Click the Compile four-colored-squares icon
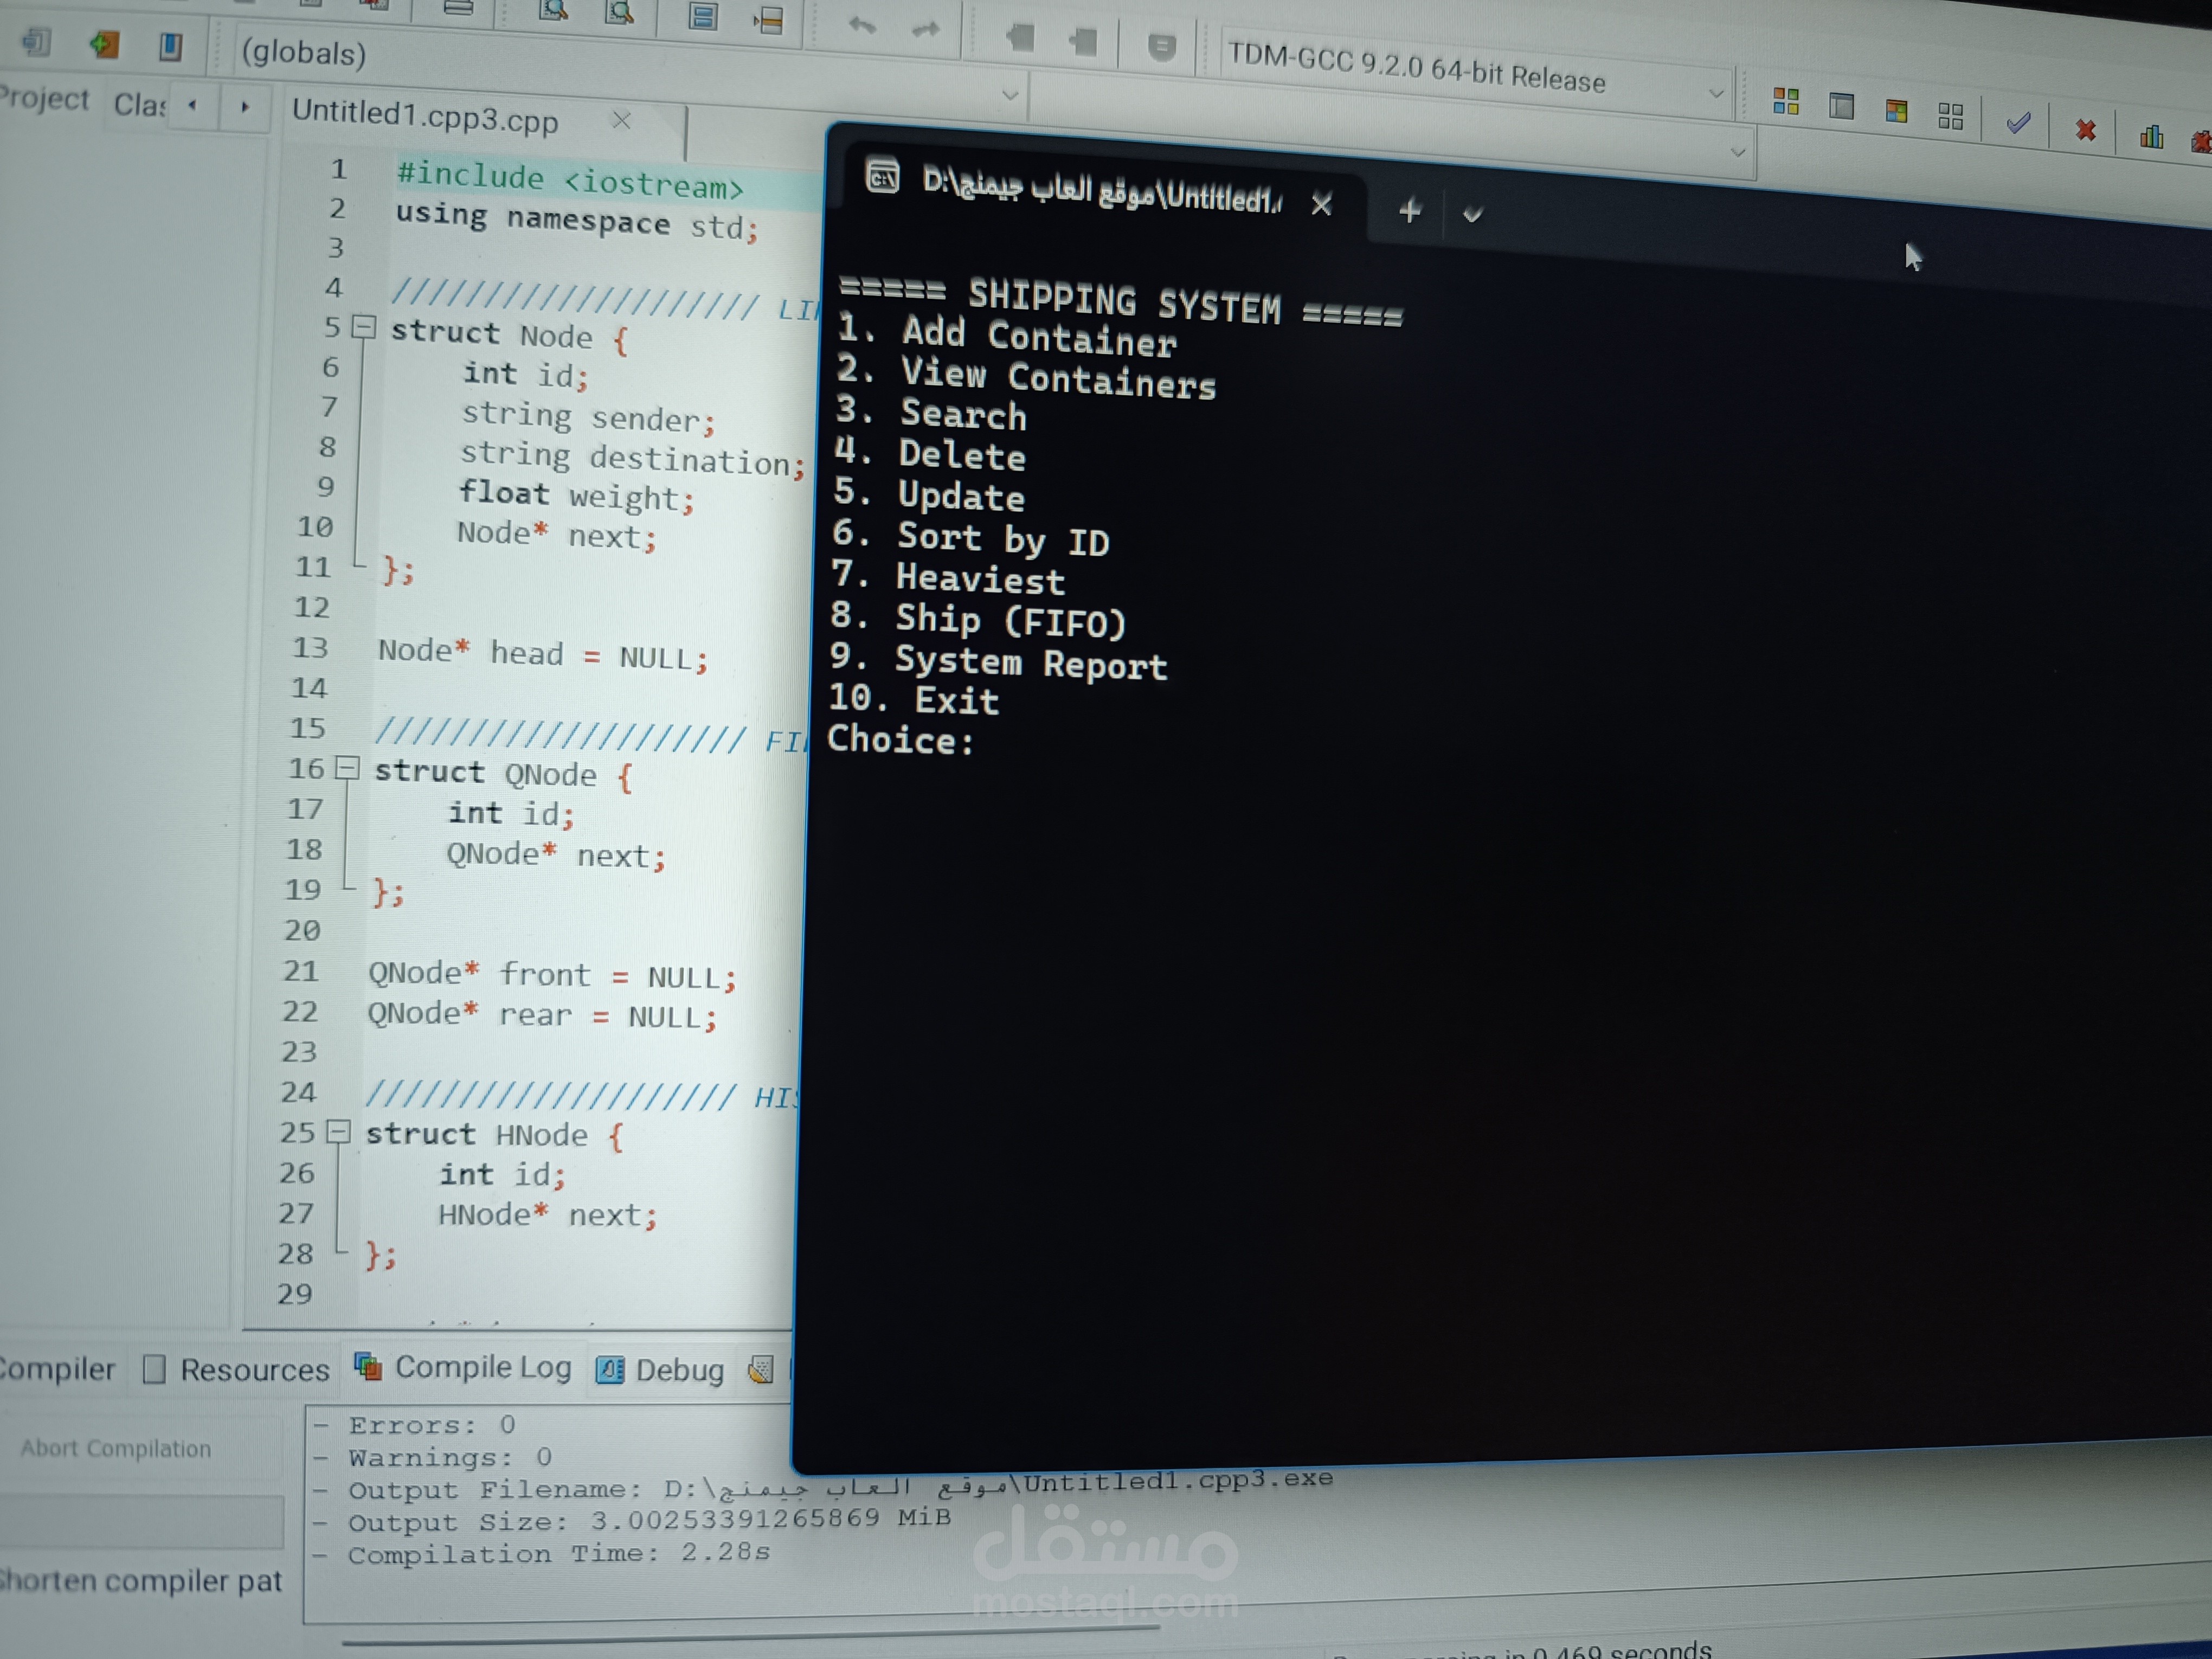 pyautogui.click(x=1786, y=101)
